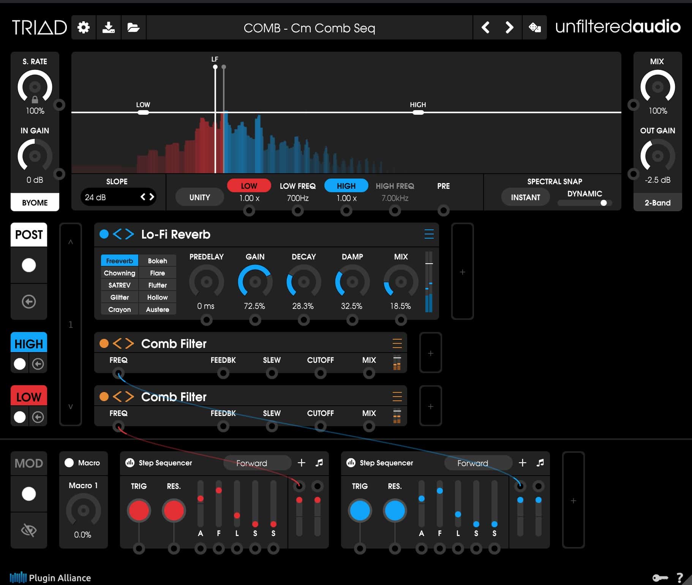Open the LOW band Comb Filter hamburger menu
Image resolution: width=692 pixels, height=585 pixels.
pyautogui.click(x=397, y=397)
